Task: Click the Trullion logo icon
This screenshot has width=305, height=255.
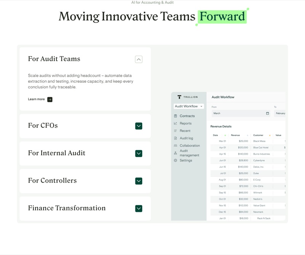Action: coord(179,97)
